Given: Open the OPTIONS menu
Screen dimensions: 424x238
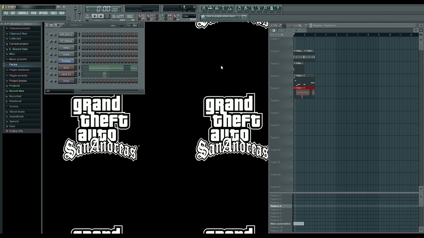Looking at the screenshot, I should coord(43,13).
